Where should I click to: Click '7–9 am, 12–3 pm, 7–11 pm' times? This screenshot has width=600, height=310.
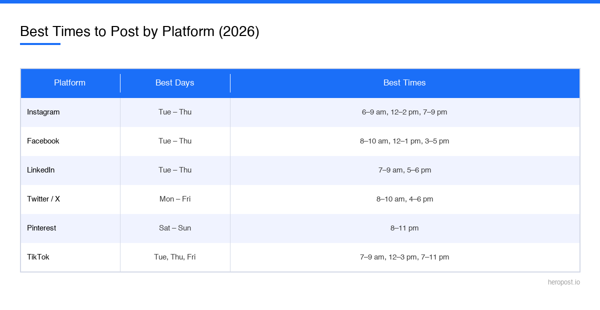point(404,257)
